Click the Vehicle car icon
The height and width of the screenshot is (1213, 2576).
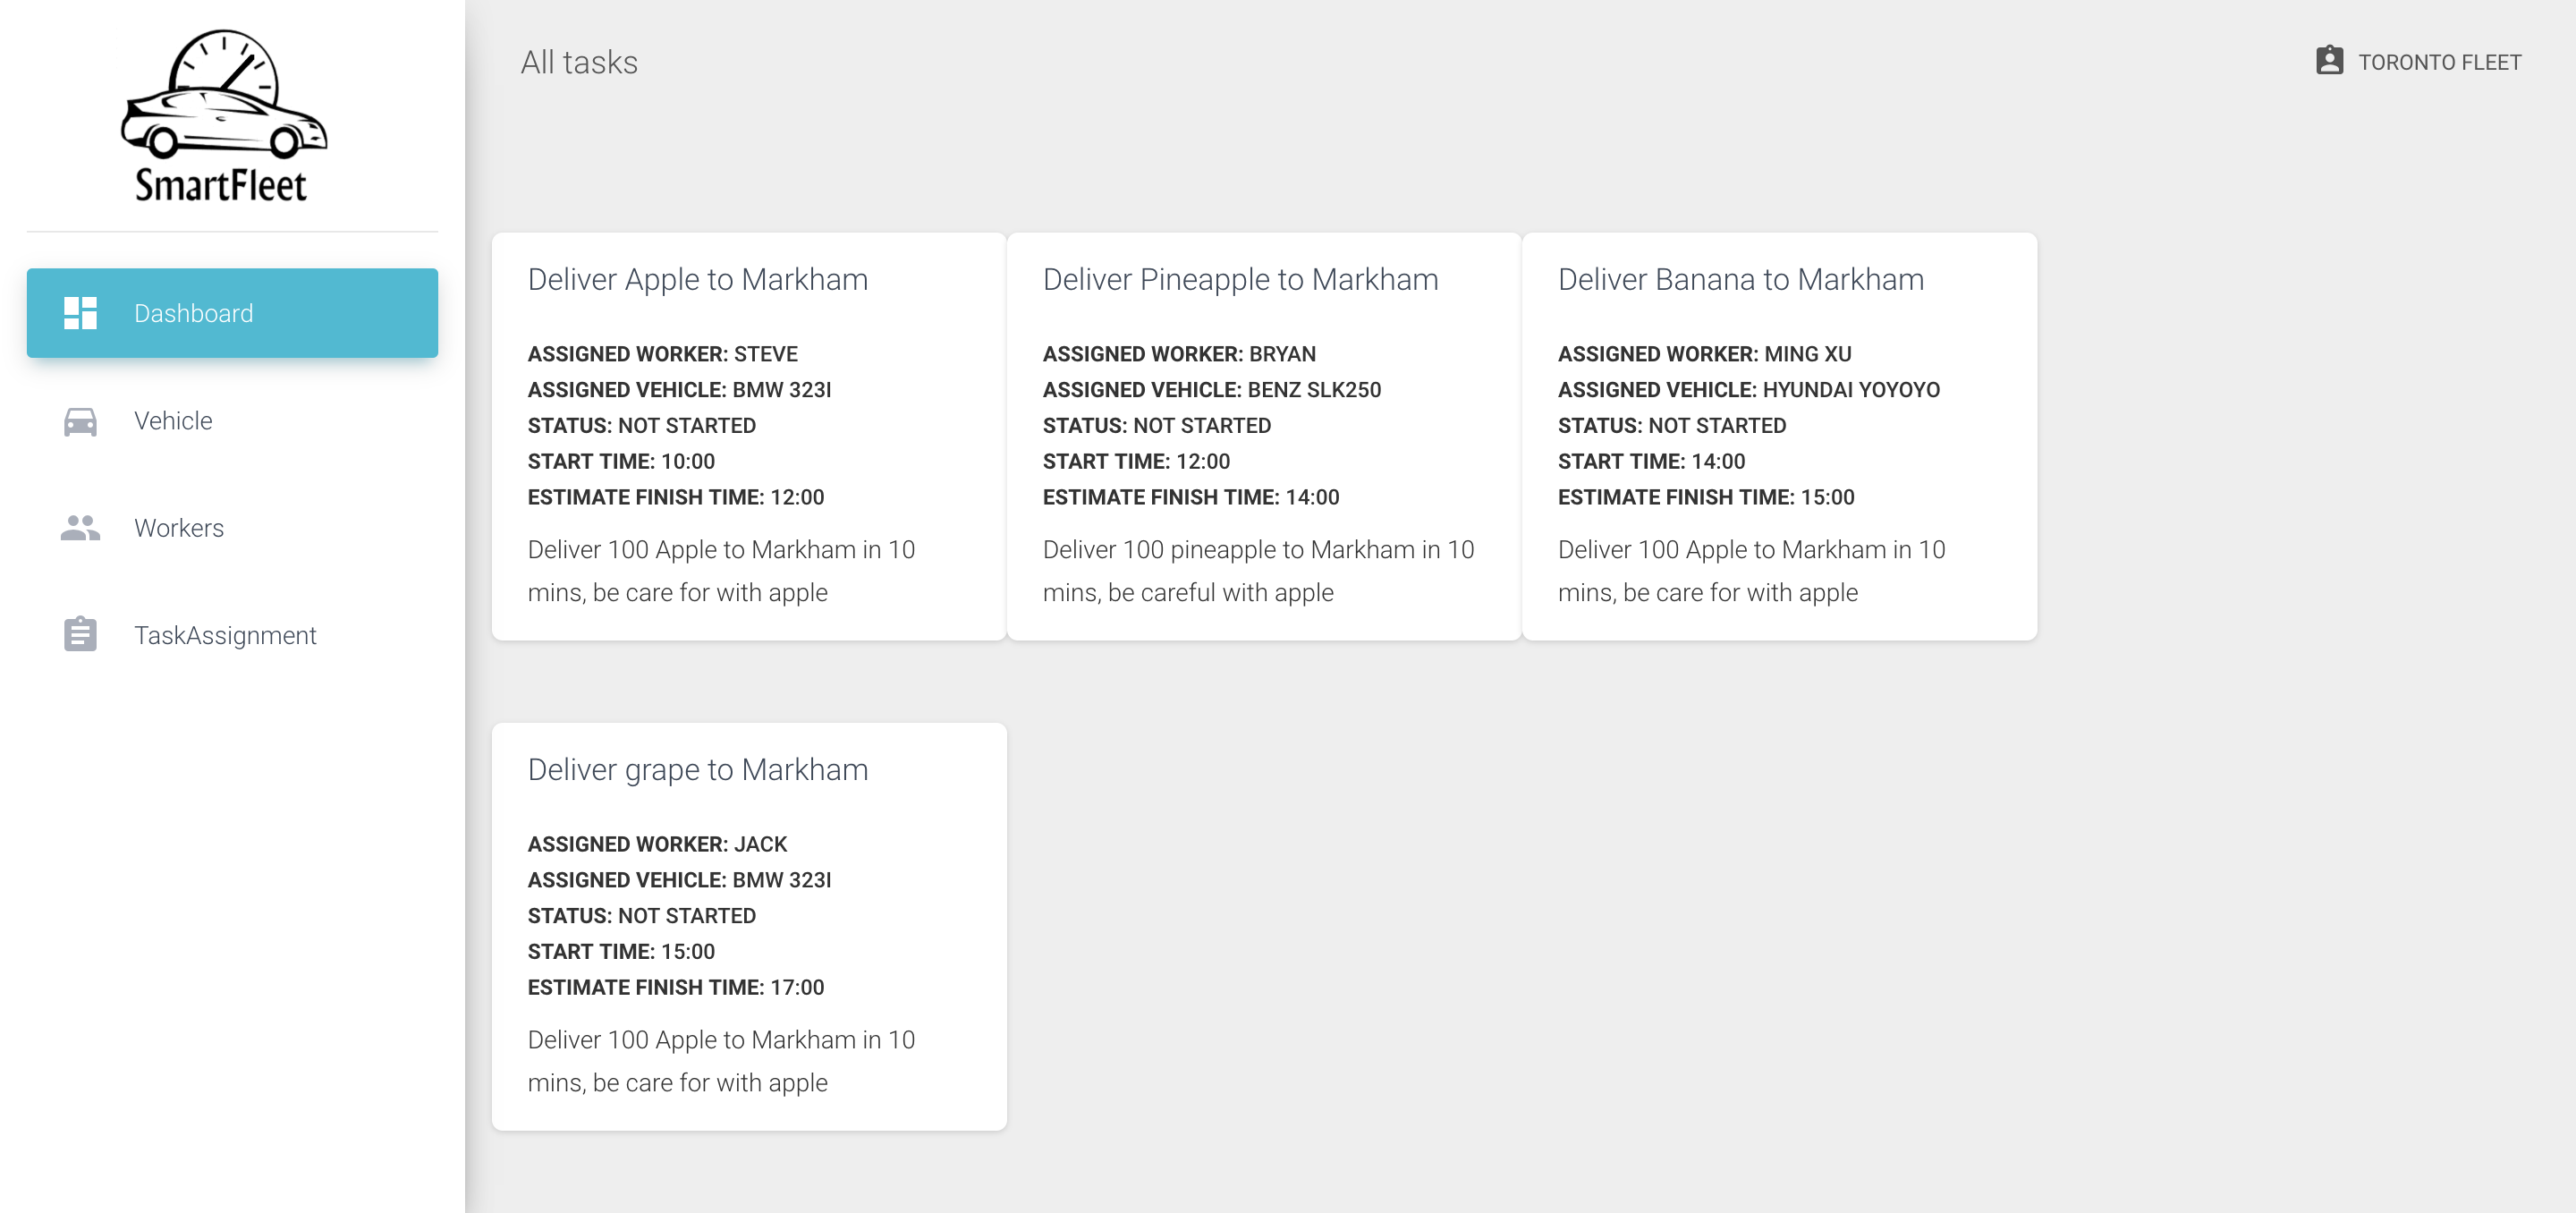tap(80, 421)
